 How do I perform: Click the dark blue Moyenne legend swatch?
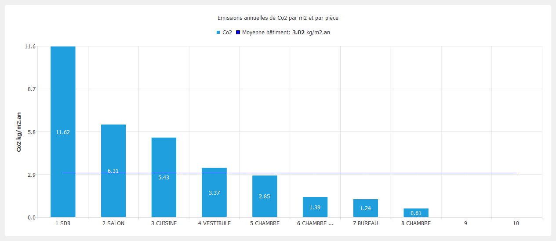click(238, 33)
